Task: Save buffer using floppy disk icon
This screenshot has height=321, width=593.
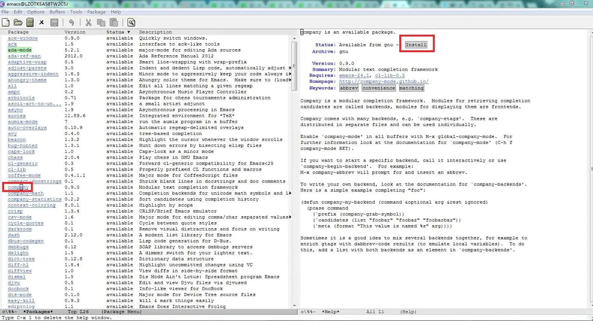Action: (54, 23)
